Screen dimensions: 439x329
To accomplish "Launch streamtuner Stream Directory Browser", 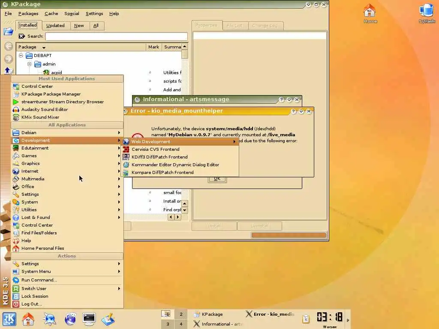I will click(x=67, y=102).
